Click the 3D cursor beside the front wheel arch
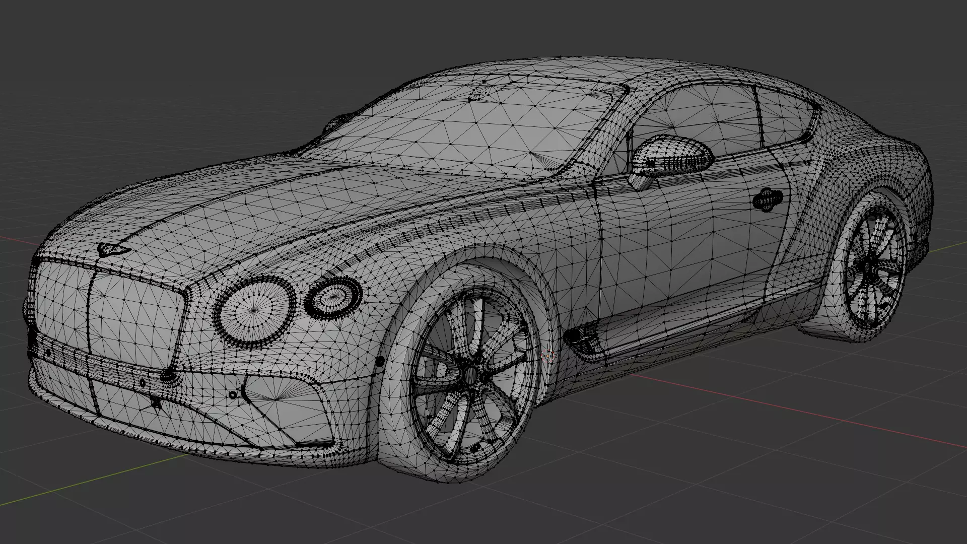967x544 pixels. (547, 356)
